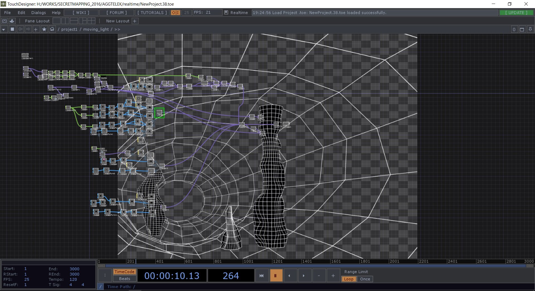Pause playback with the orange pause button
The image size is (535, 291).
tap(275, 276)
